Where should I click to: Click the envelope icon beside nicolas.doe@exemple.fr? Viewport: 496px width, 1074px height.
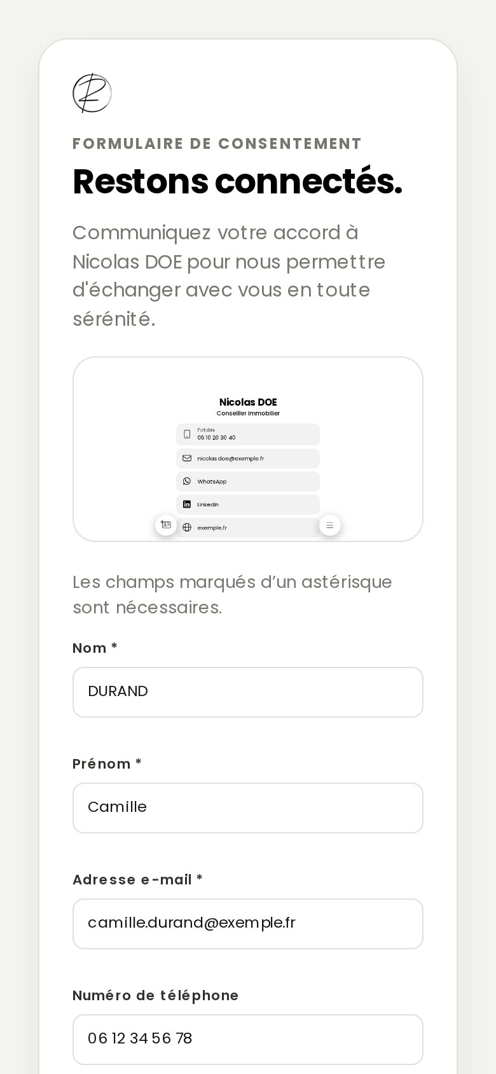click(187, 458)
